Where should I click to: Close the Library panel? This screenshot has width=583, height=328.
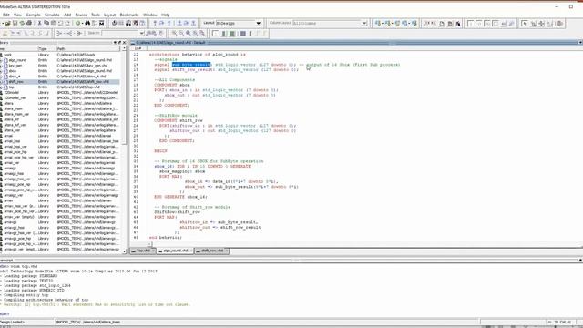pos(124,43)
